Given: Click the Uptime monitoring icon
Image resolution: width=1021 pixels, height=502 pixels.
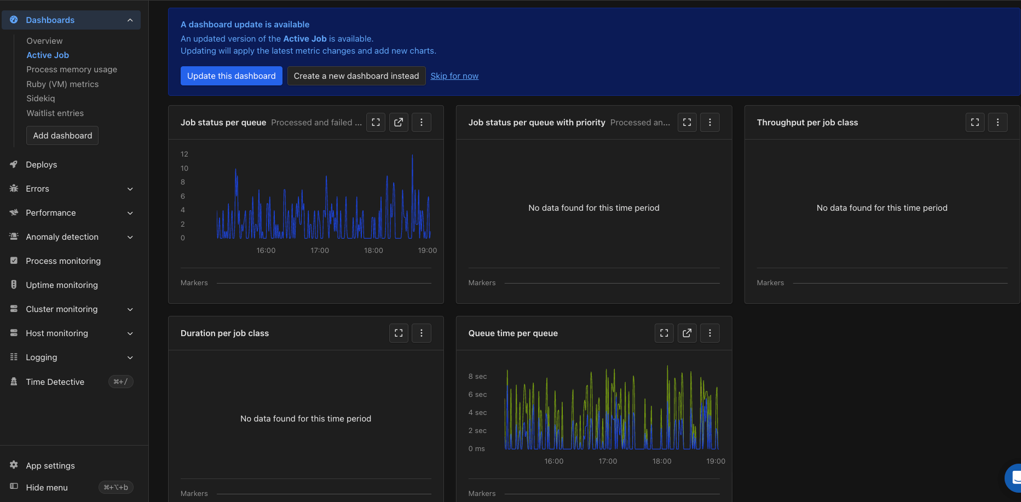Looking at the screenshot, I should tap(14, 285).
